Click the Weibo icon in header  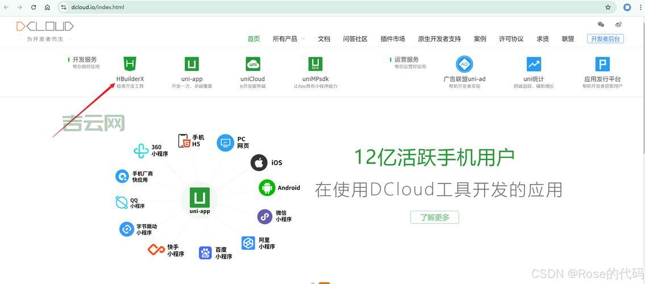[618, 24]
